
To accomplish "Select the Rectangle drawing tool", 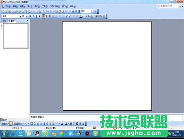I will coord(32,124).
